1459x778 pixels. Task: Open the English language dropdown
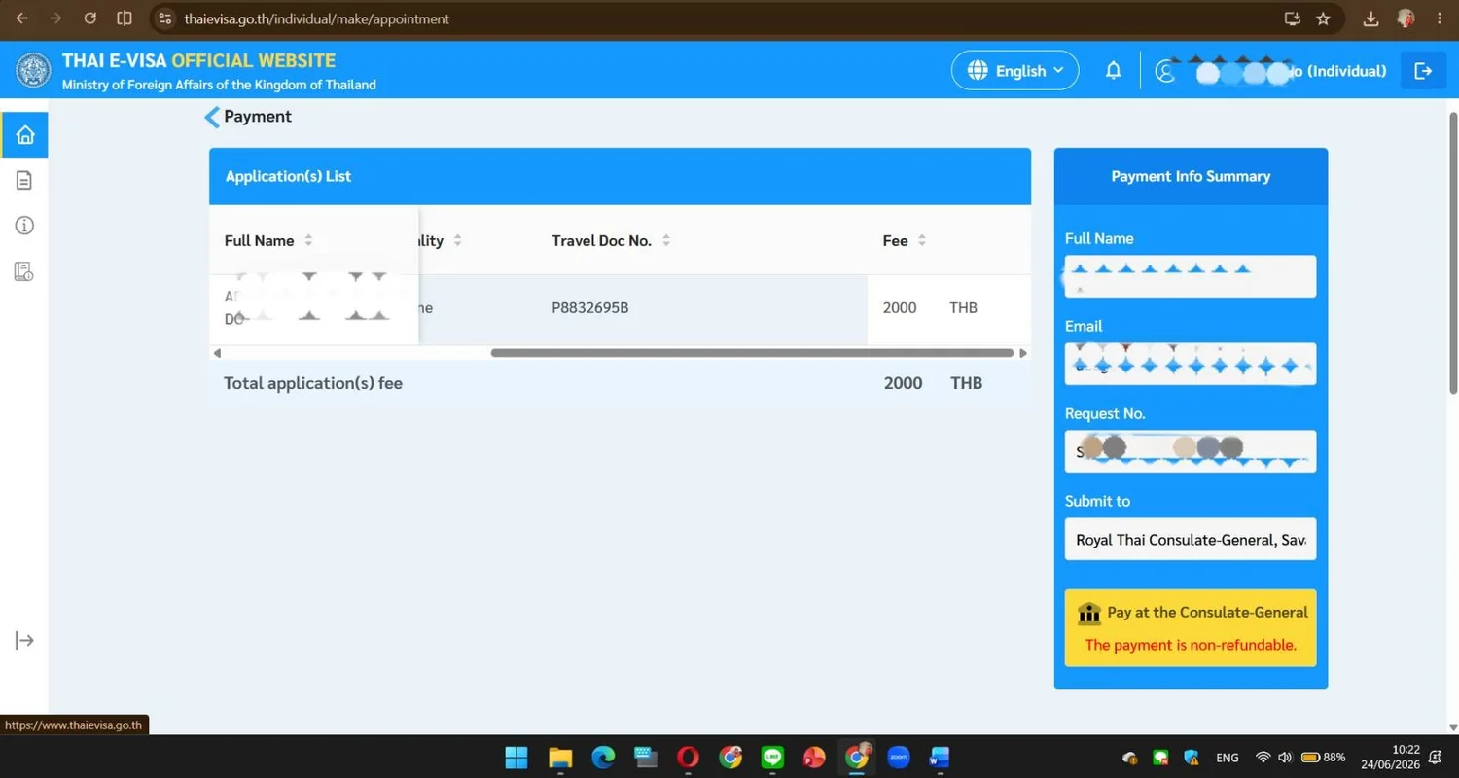1014,71
